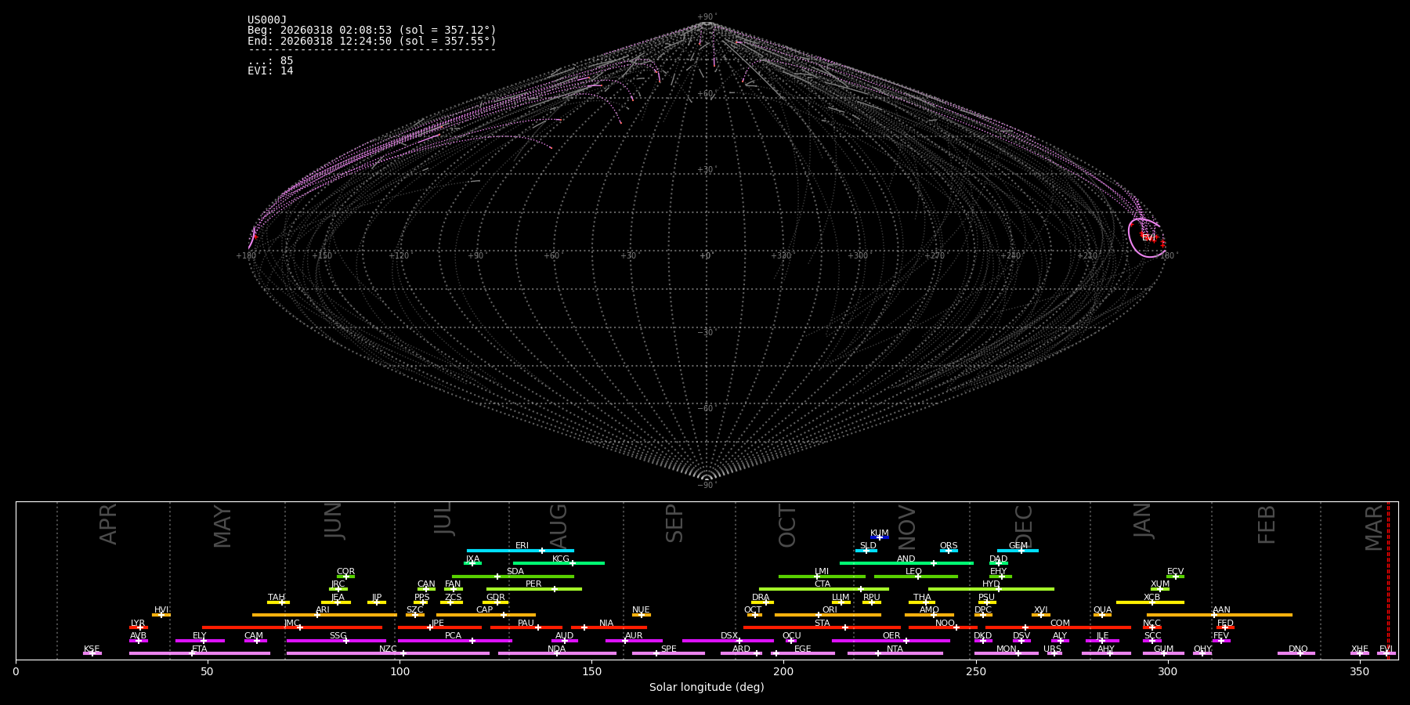Image resolution: width=1410 pixels, height=705 pixels.
Task: Select the ERI shower label
Action: (x=522, y=546)
